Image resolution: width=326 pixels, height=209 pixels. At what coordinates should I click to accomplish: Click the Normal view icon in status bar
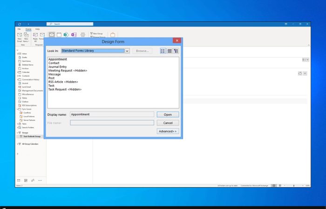click(274, 186)
